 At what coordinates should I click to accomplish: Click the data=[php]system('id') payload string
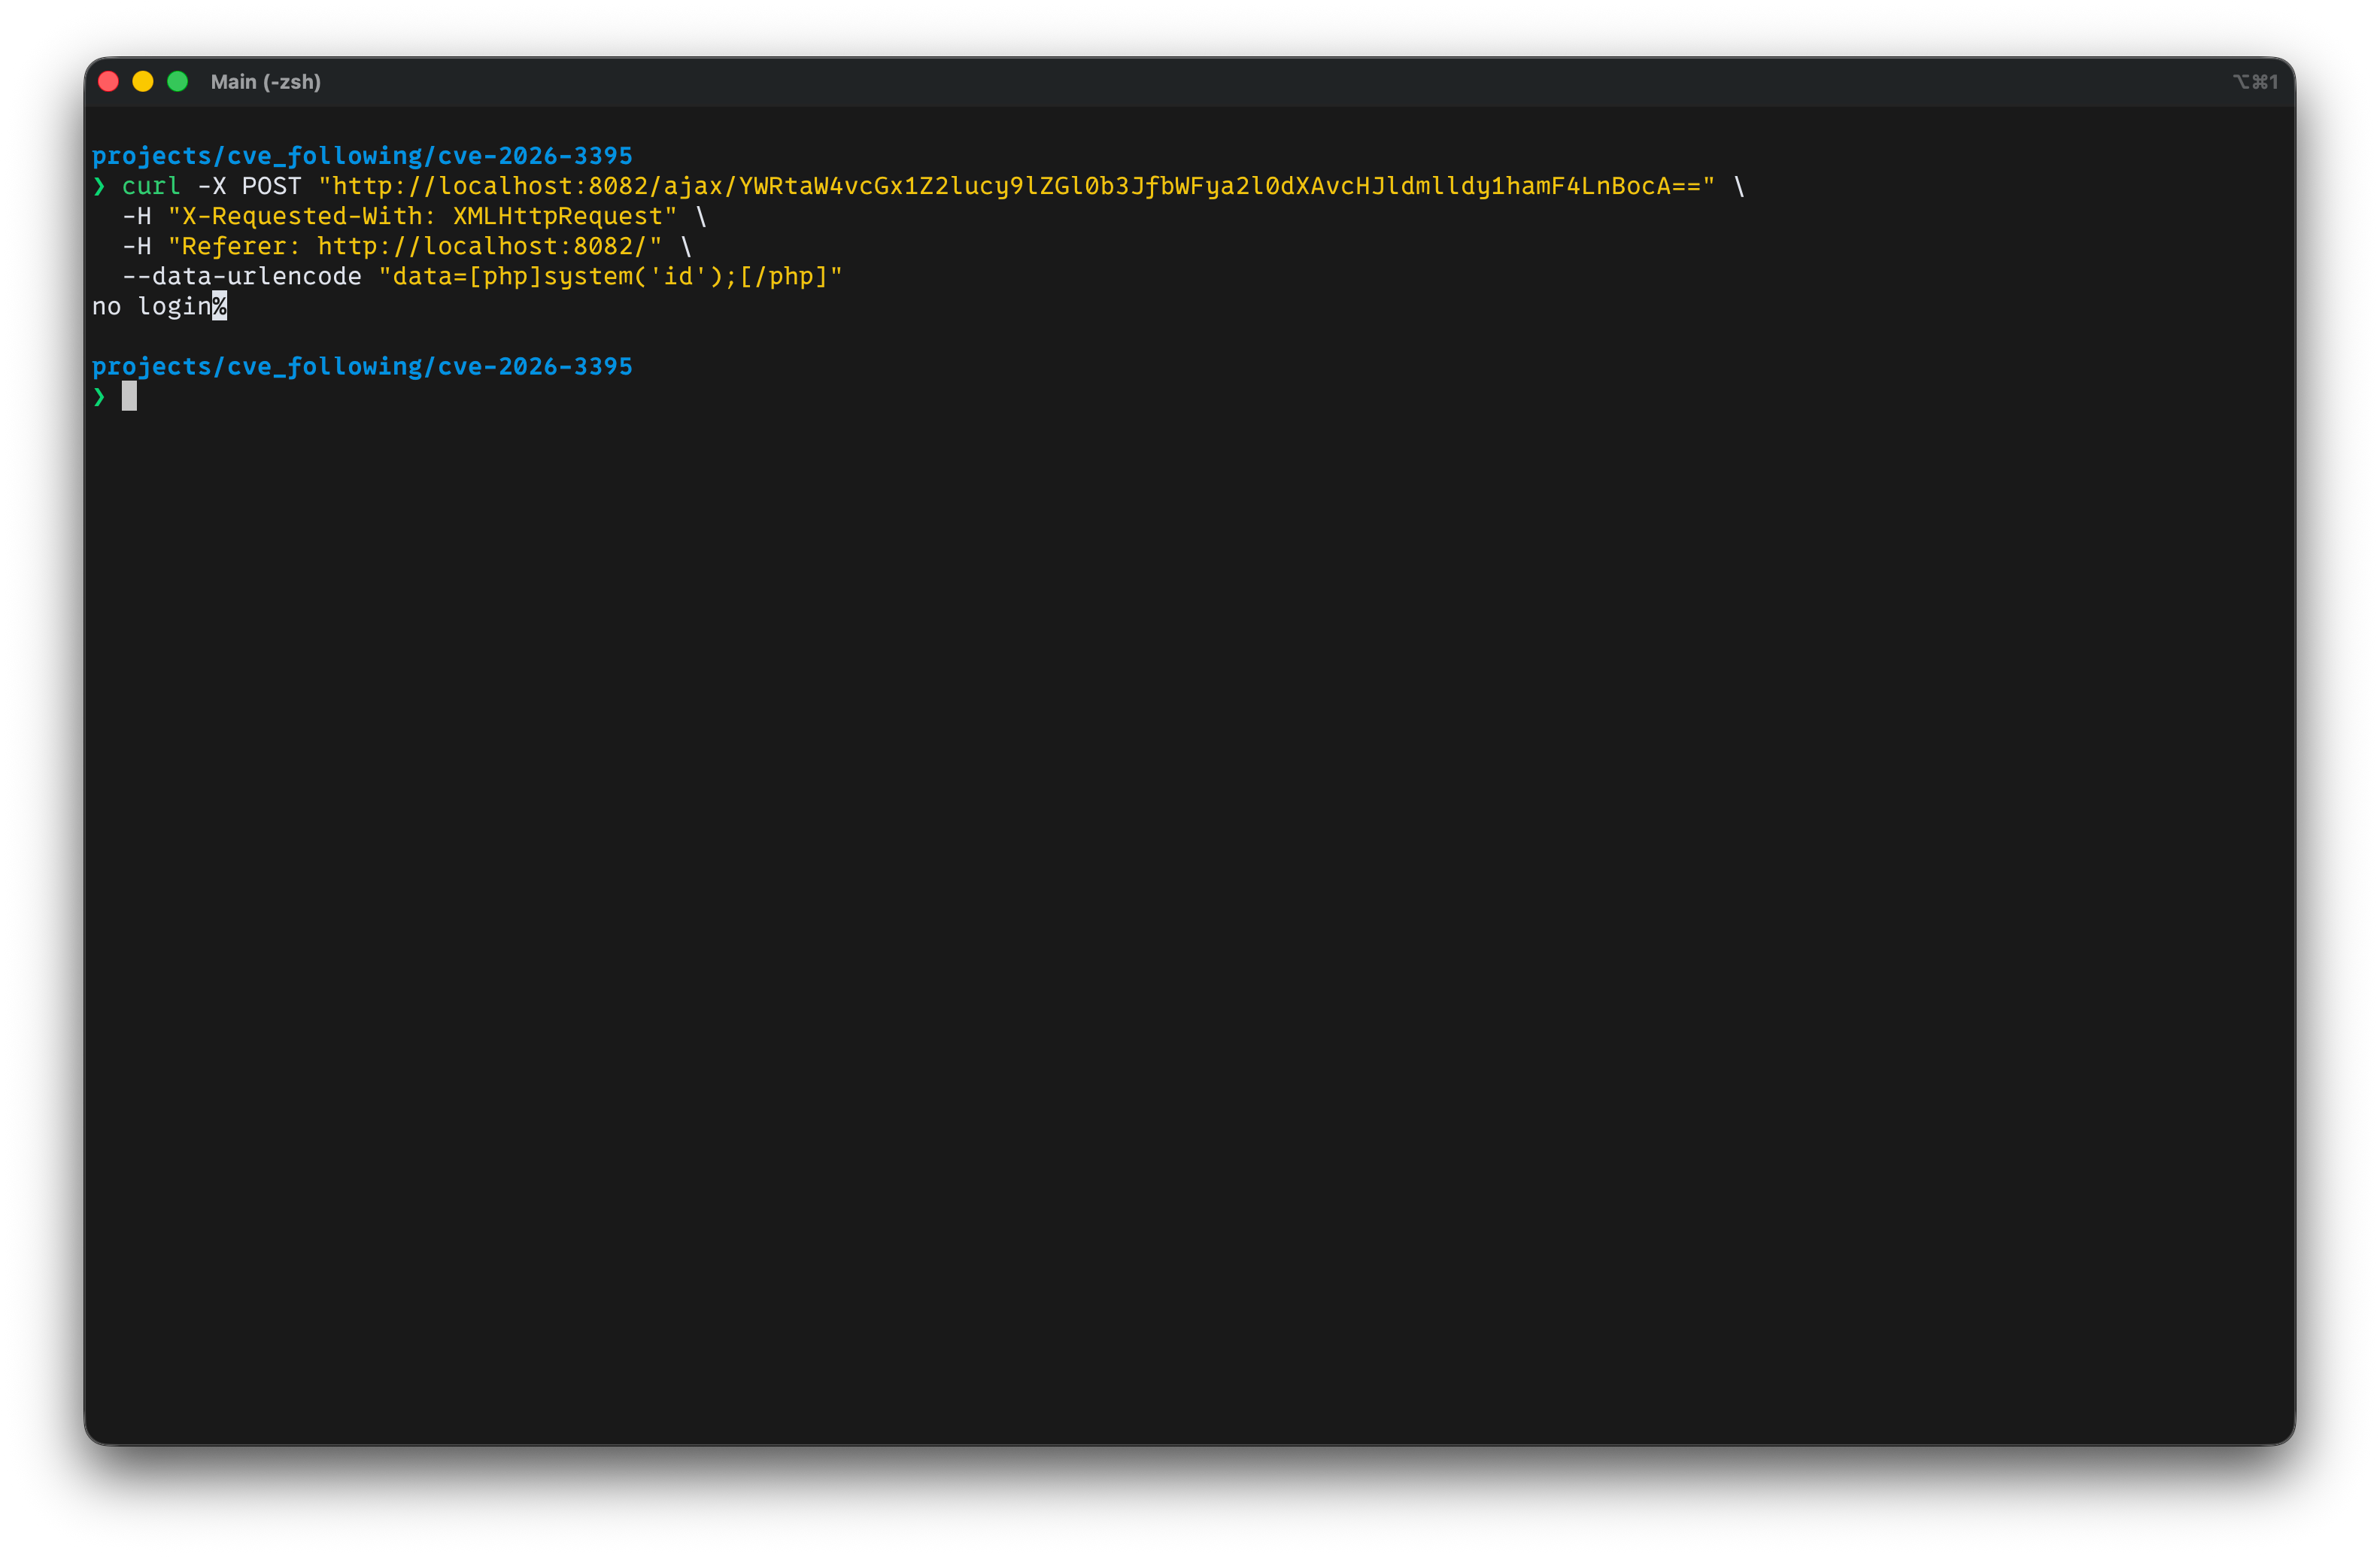point(610,277)
